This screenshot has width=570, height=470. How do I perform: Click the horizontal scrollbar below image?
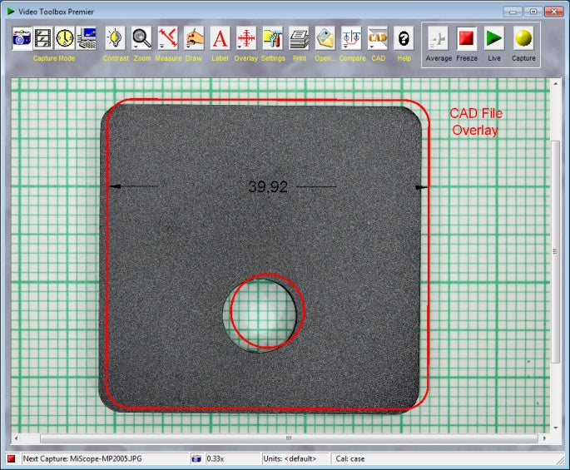288,438
